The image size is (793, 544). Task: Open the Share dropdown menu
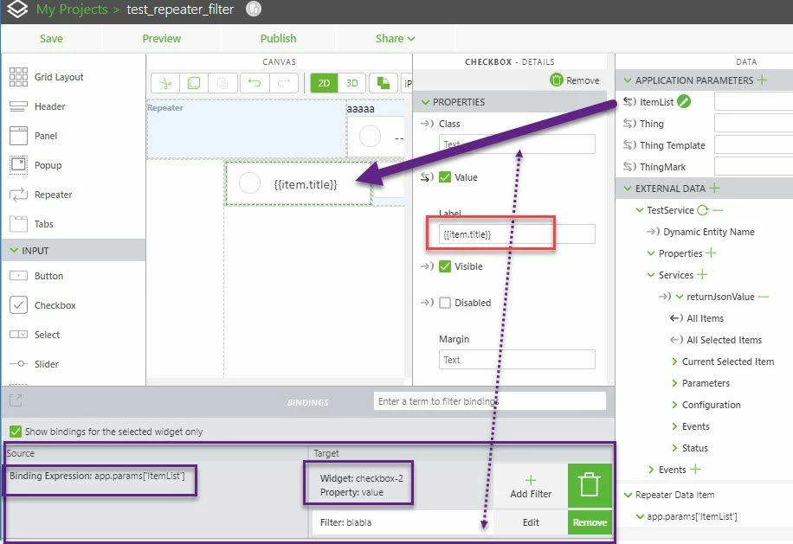click(x=395, y=38)
